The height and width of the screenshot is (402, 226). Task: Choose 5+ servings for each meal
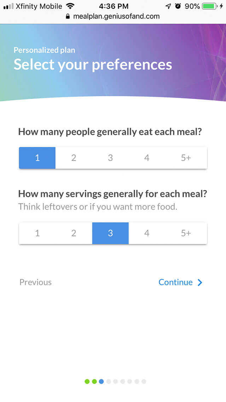186,233
